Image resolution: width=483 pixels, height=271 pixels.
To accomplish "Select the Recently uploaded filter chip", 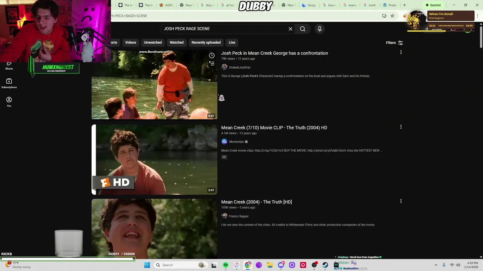I will [206, 43].
